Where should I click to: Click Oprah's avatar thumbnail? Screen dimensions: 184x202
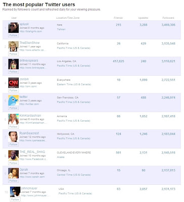[x=14, y=173]
